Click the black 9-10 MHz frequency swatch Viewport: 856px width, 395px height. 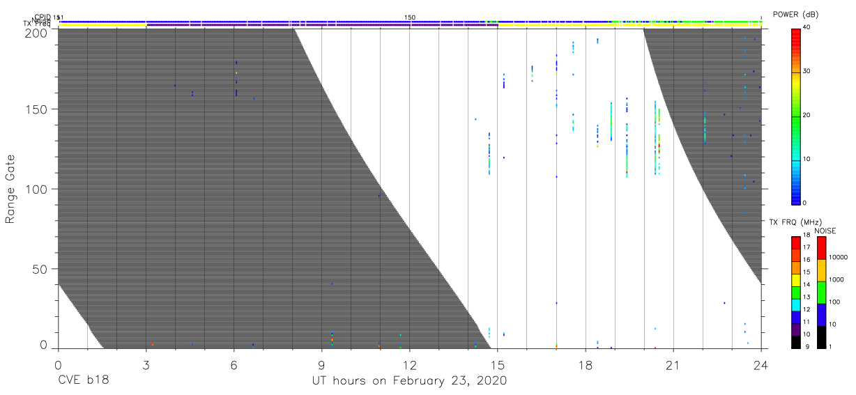[x=796, y=342]
